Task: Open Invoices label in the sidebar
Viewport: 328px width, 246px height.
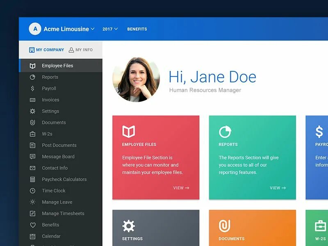Action: coord(50,100)
